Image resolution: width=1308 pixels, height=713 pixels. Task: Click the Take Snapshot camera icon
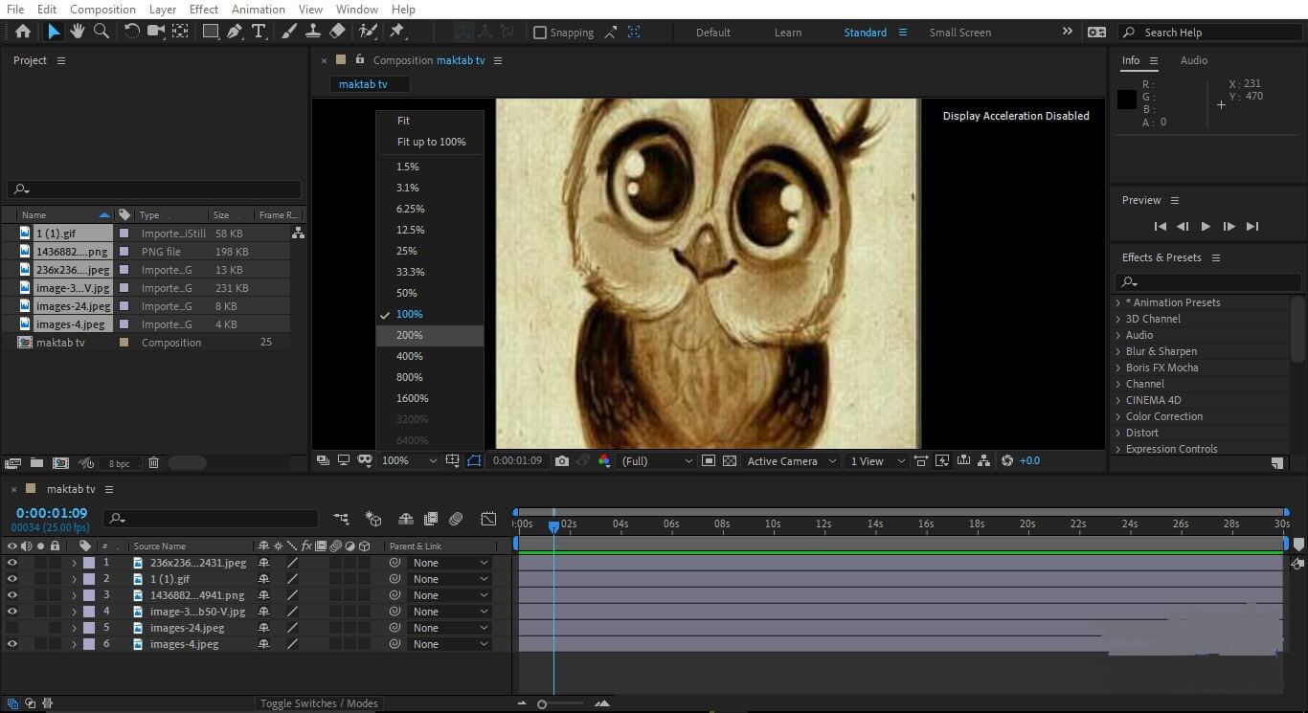(562, 461)
